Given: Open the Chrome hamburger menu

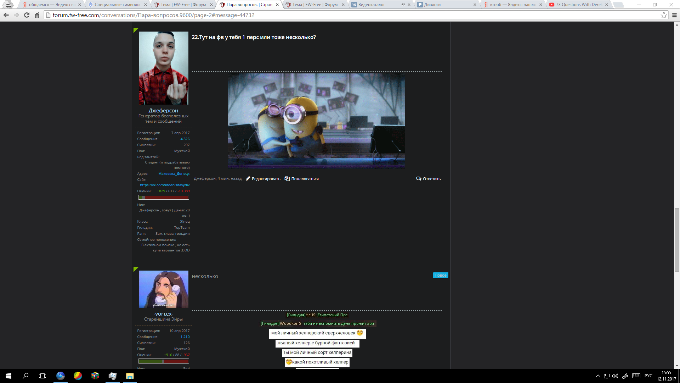Looking at the screenshot, I should (674, 15).
